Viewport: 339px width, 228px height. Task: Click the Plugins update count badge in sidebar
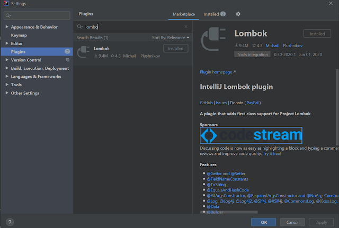click(67, 52)
